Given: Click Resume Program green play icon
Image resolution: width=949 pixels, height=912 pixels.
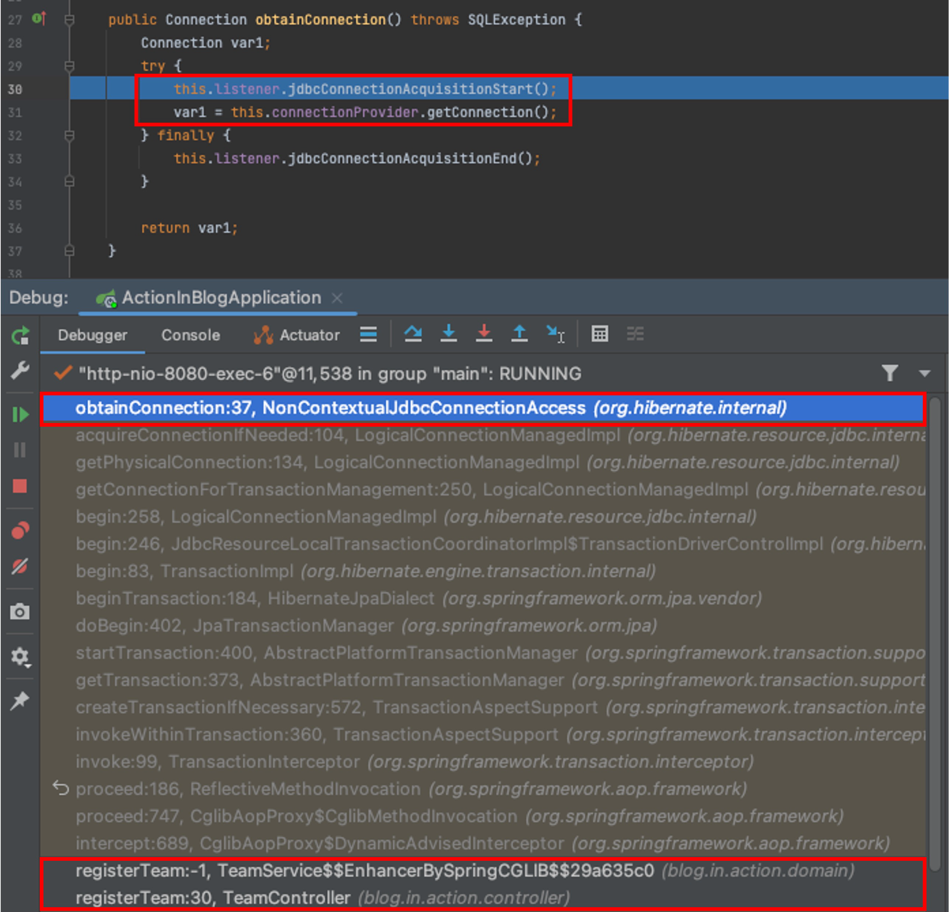Looking at the screenshot, I should 20,415.
